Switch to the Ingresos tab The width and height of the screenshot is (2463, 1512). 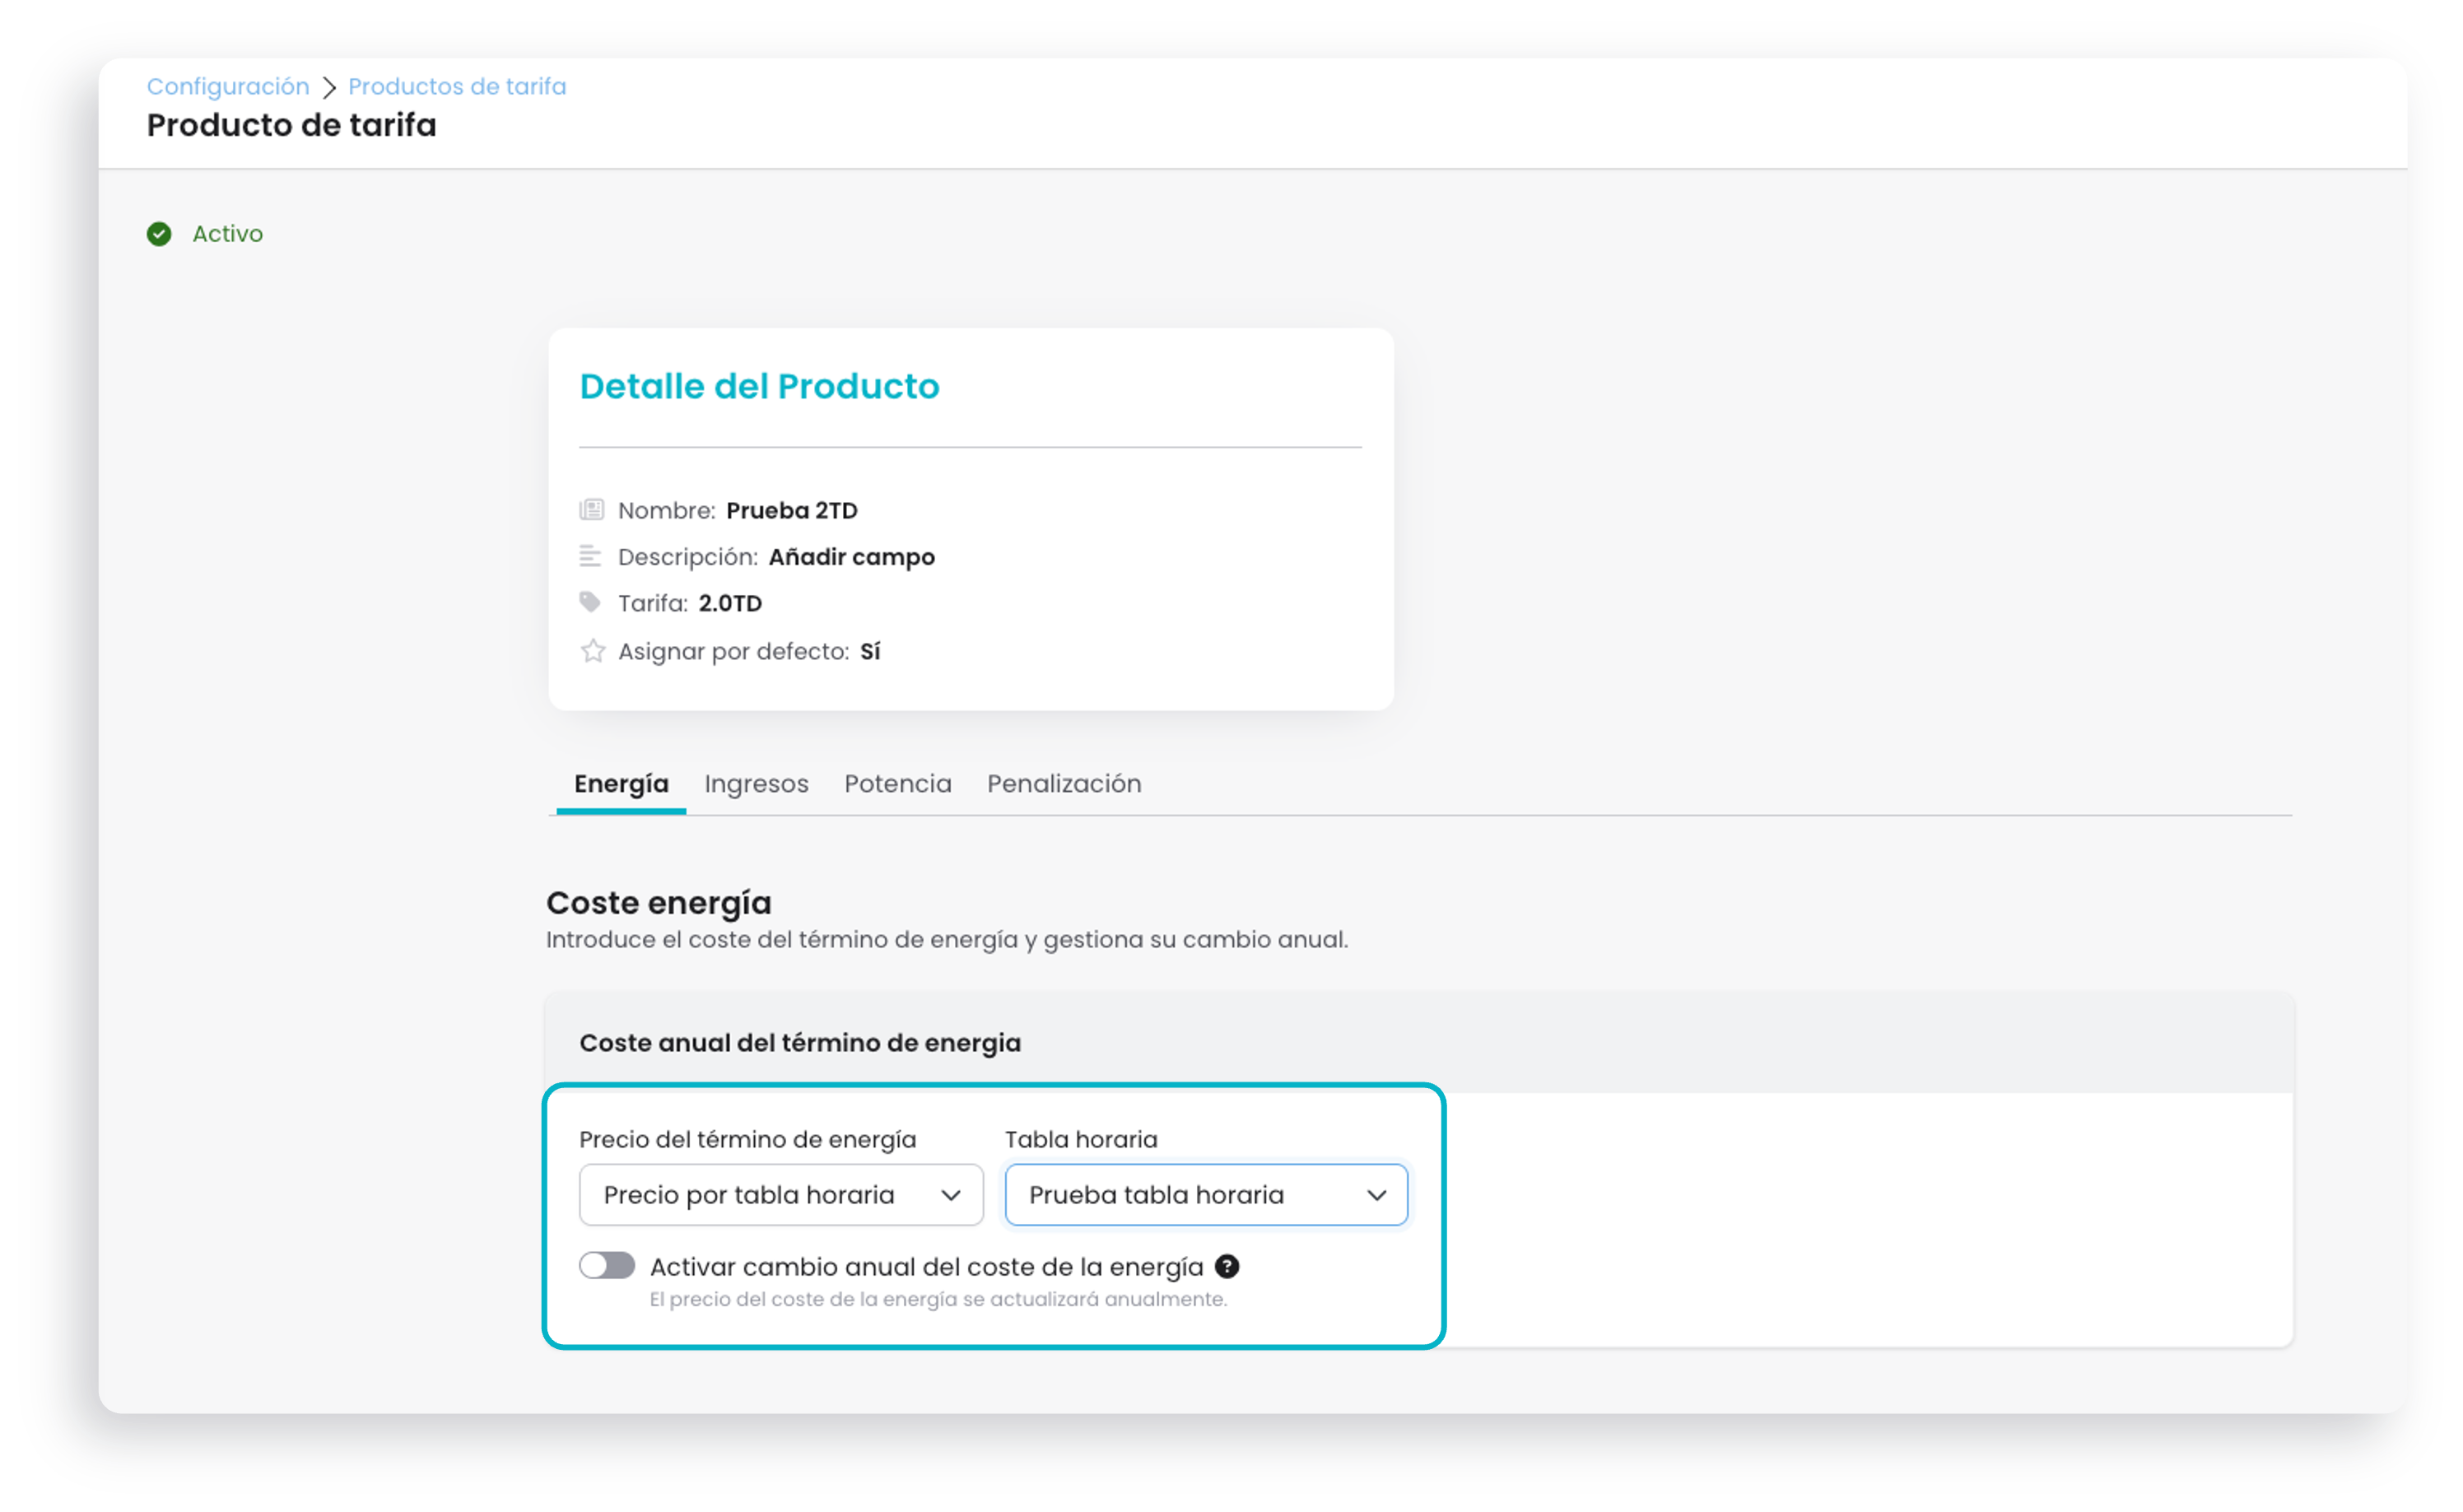[756, 784]
